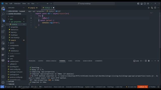The image size is (161, 90).
Task: Open the new terminal dropdown arrow
Action: tap(143, 61)
